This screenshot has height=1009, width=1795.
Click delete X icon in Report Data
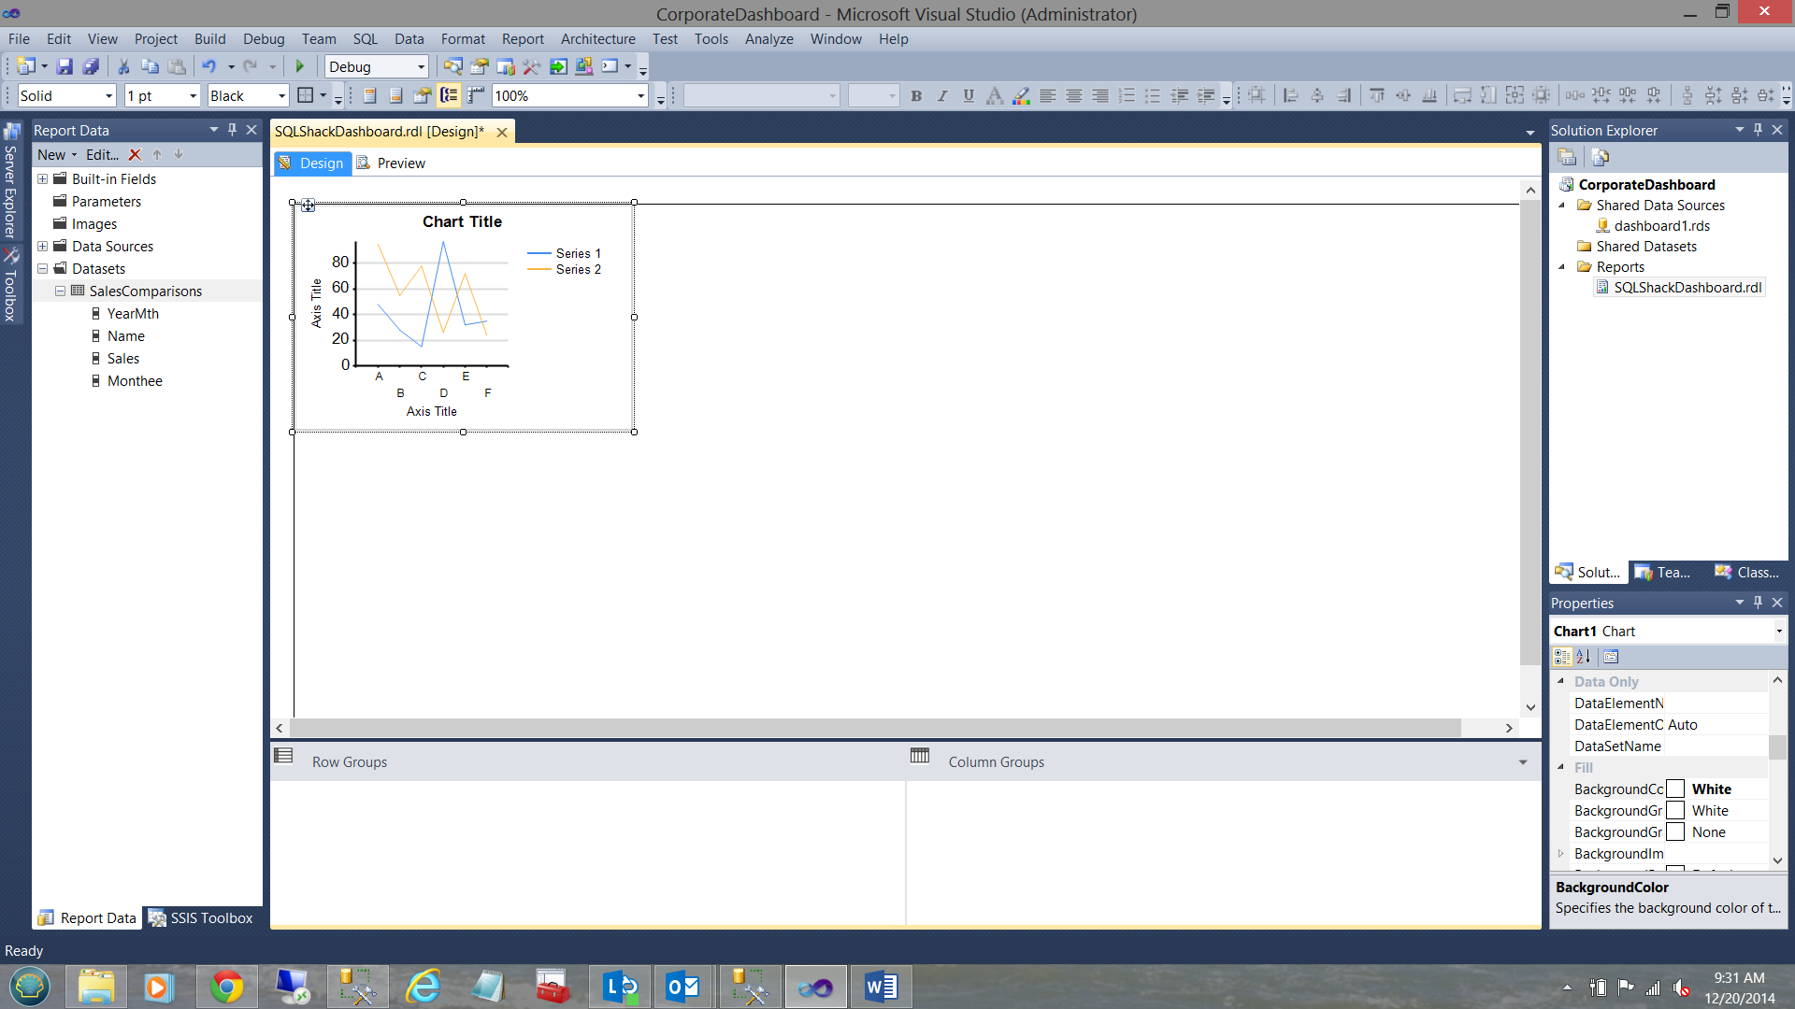pos(135,155)
